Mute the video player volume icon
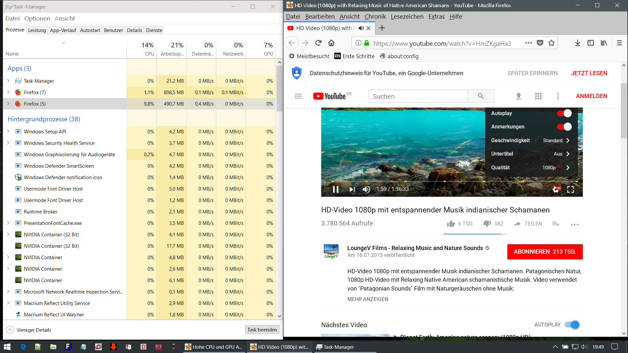 click(x=366, y=190)
